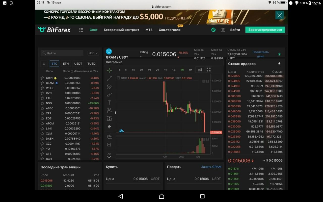323x202 pixels.
Task: Click the Занять GRAM link
Action: click(211, 167)
